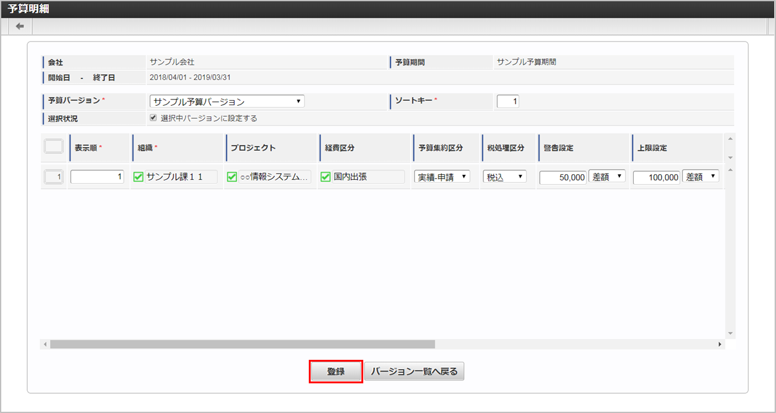The image size is (776, 413).
Task: Toggle 選択中バージョンに設定する checkbox
Action: click(153, 118)
